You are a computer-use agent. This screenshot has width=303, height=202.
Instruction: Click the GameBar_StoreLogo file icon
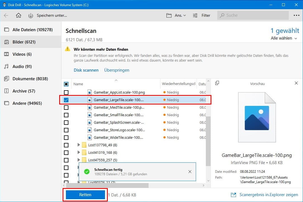[89, 130]
